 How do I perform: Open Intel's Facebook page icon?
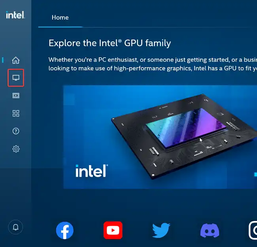65,230
